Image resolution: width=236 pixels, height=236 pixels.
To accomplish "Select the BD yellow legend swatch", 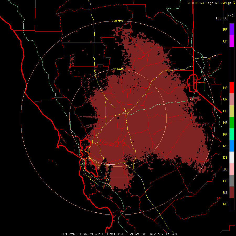I will pos(232,111).
